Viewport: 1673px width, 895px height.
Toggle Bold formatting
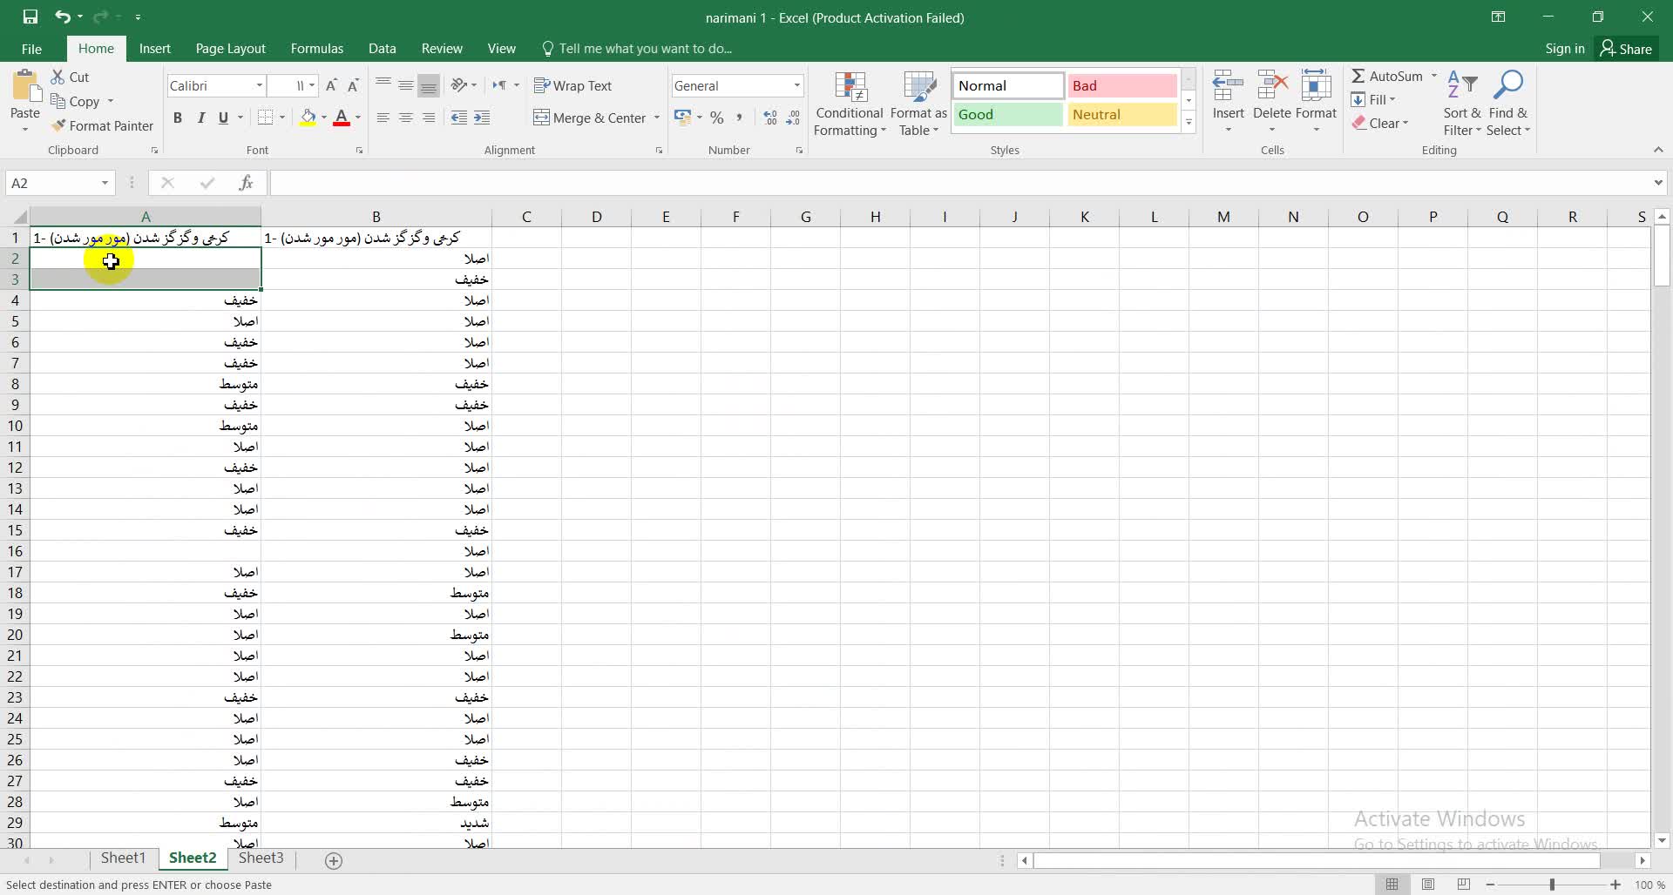(178, 118)
